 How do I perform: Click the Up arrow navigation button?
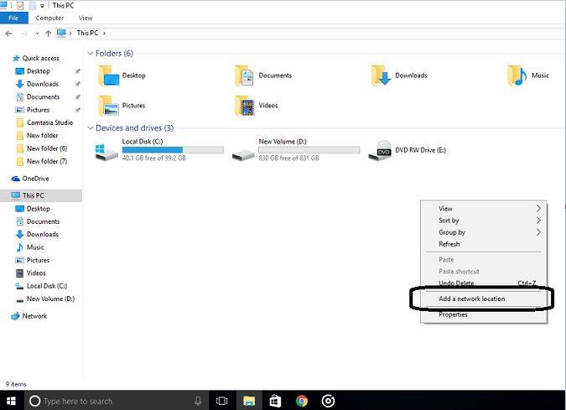click(x=48, y=34)
